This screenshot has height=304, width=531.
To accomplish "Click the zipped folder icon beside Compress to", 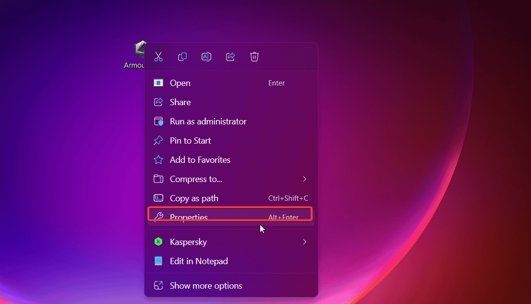I will (158, 179).
